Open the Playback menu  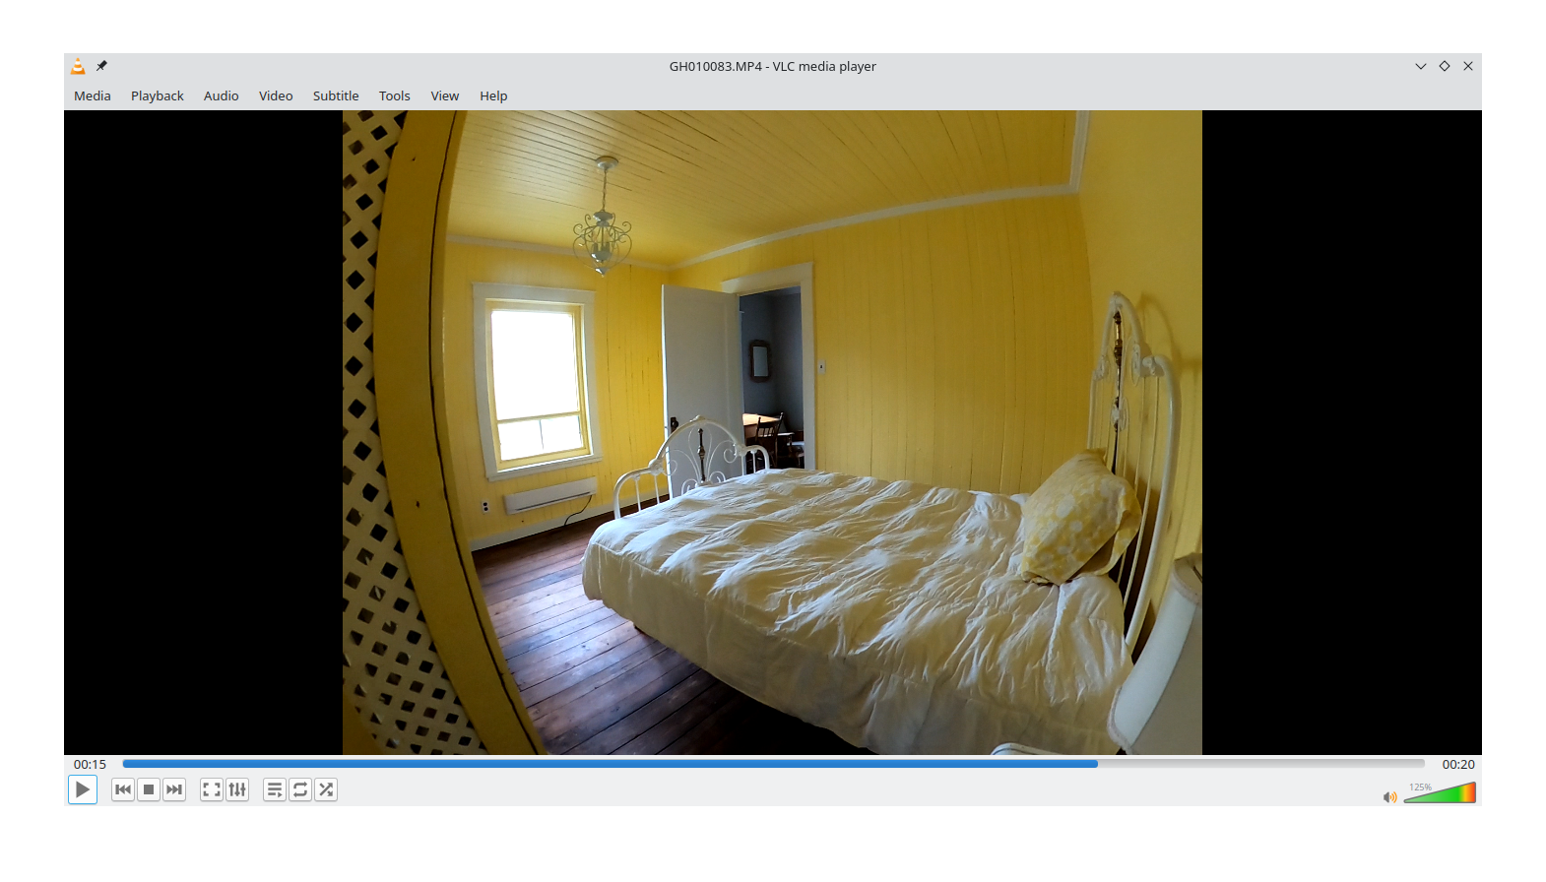[x=158, y=95]
